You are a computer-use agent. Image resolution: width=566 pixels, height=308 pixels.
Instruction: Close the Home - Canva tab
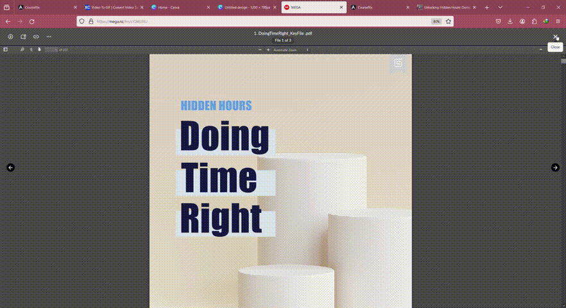[209, 7]
